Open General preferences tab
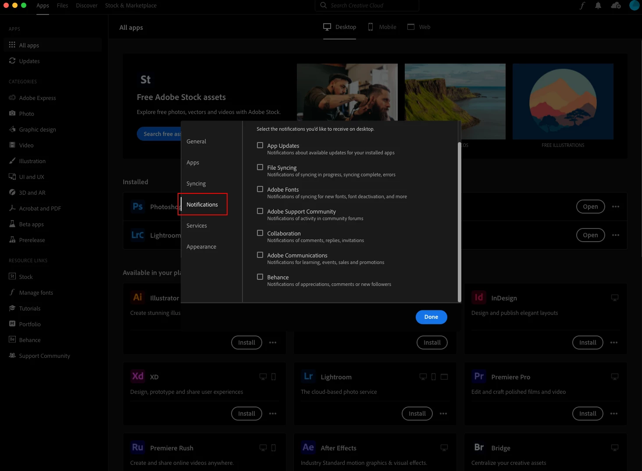The image size is (642, 471). [196, 141]
